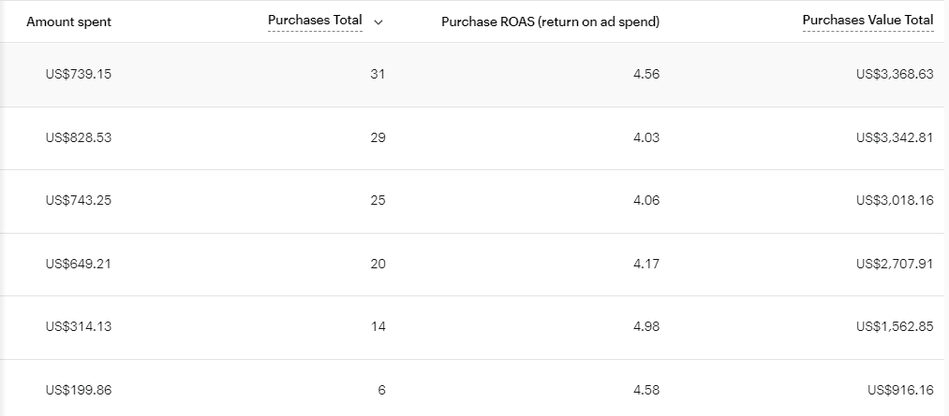Click Purchases Value Total column header
This screenshot has height=416, width=949.
[867, 21]
